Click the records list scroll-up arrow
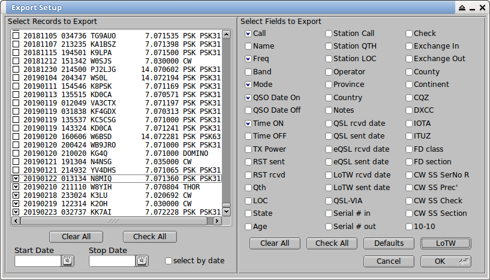Viewport: 490px width, 280px height. (227, 34)
